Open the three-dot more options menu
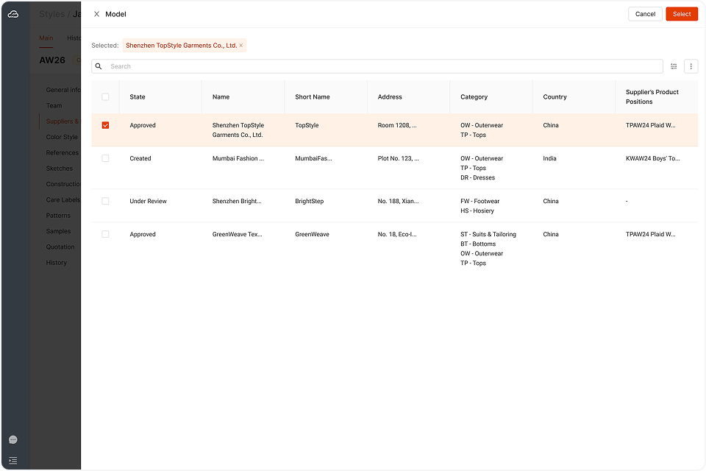 691,66
